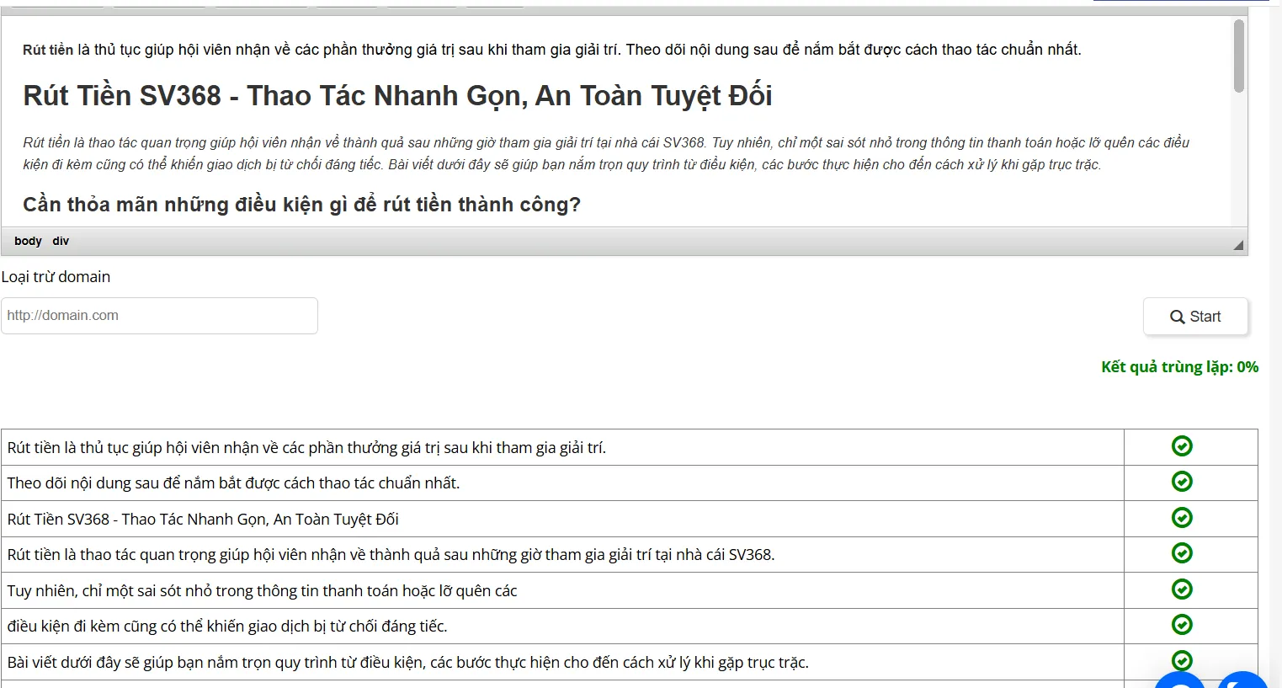Click the Loại trừ domain input field
The height and width of the screenshot is (688, 1282).
(x=159, y=316)
